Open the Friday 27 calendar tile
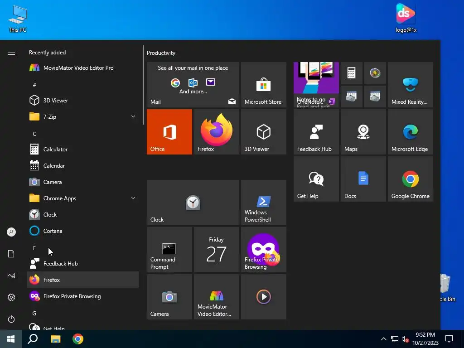464x348 pixels. pos(216,250)
